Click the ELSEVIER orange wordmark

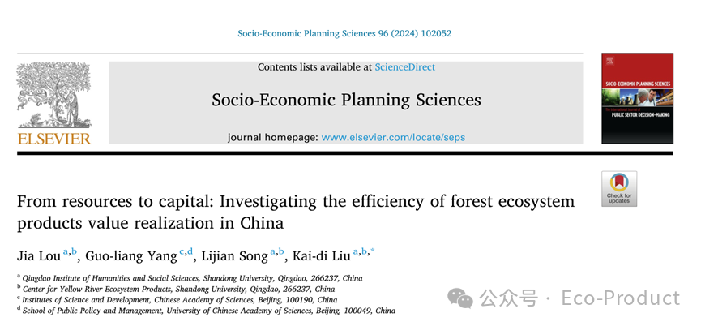tap(54, 138)
